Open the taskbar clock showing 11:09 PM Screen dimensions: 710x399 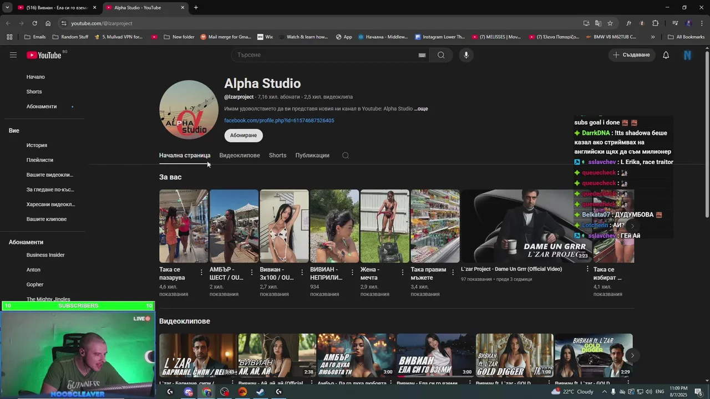tap(678, 392)
